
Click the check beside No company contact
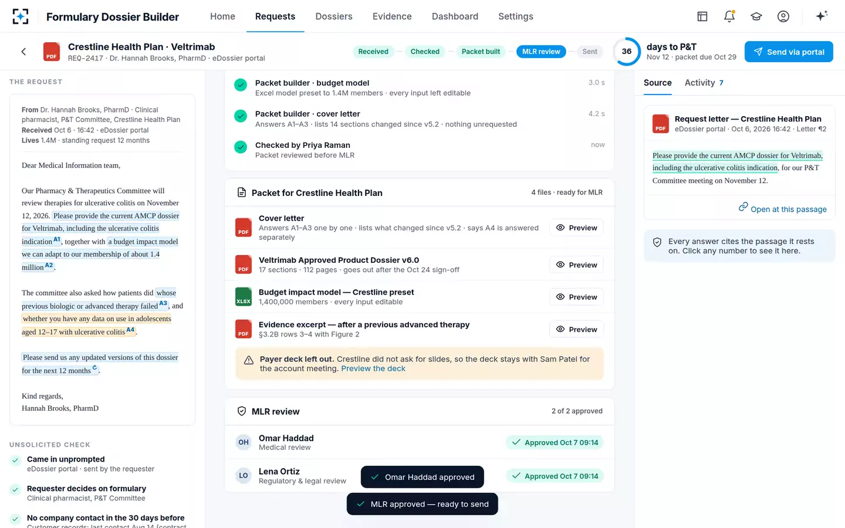tap(16, 519)
